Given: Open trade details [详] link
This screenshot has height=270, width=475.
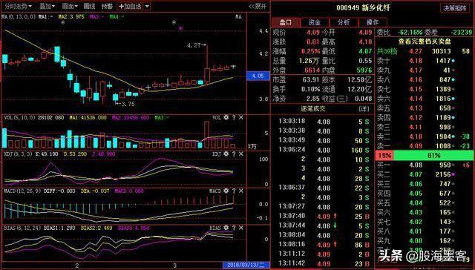Looking at the screenshot, I should [x=364, y=108].
